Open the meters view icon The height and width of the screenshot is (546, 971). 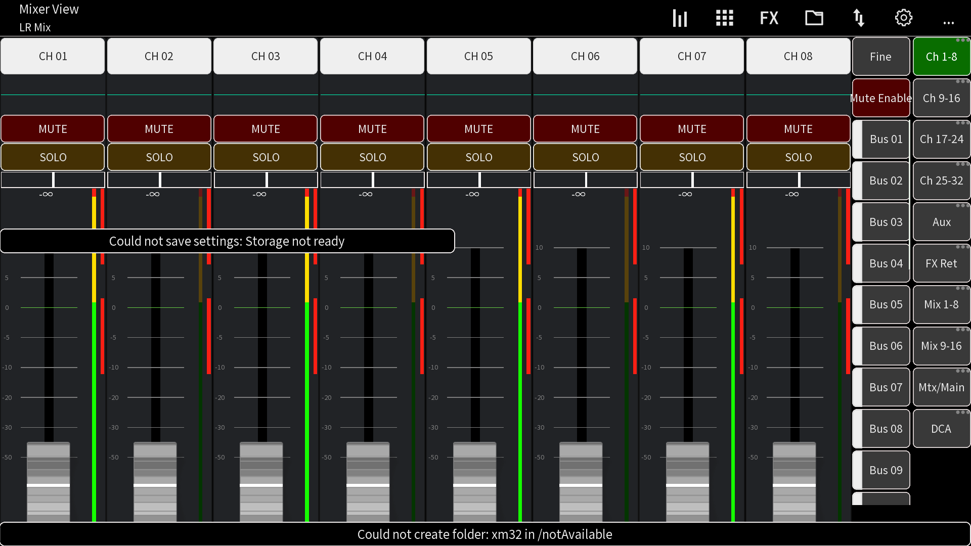tap(680, 18)
